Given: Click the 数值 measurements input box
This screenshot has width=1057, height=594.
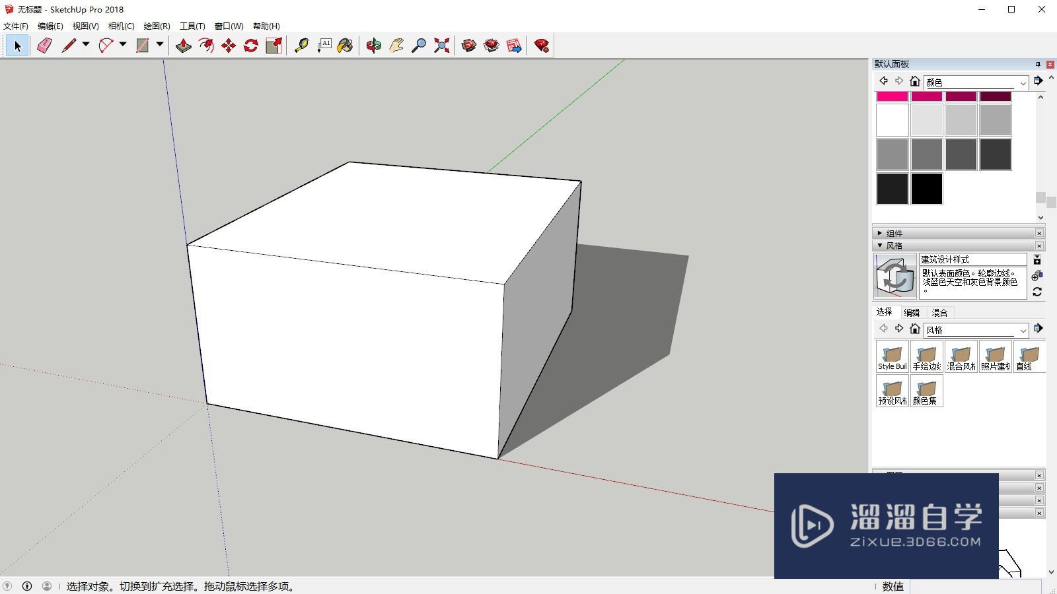Looking at the screenshot, I should (975, 586).
